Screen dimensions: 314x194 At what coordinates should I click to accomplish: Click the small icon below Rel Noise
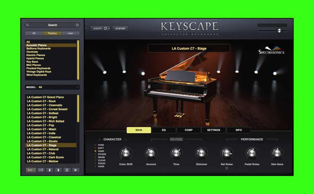tap(227, 168)
